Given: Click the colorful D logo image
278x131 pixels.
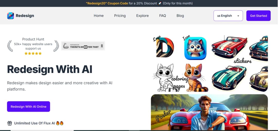Looking at the screenshot, I should coord(165,47).
